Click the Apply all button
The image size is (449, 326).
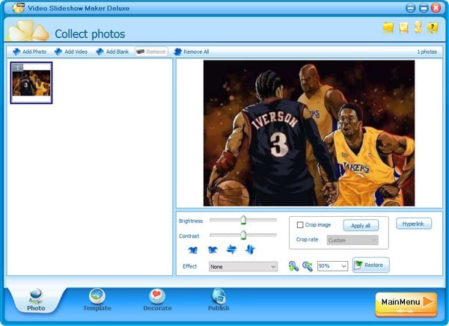pos(361,226)
